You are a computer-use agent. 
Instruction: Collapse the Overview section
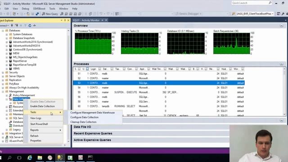point(282,26)
